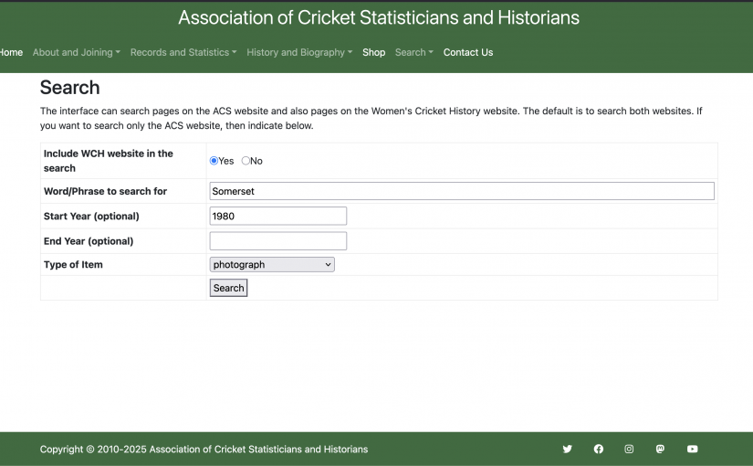Expand the Records and Statistics menu
The width and height of the screenshot is (753, 466).
[183, 52]
